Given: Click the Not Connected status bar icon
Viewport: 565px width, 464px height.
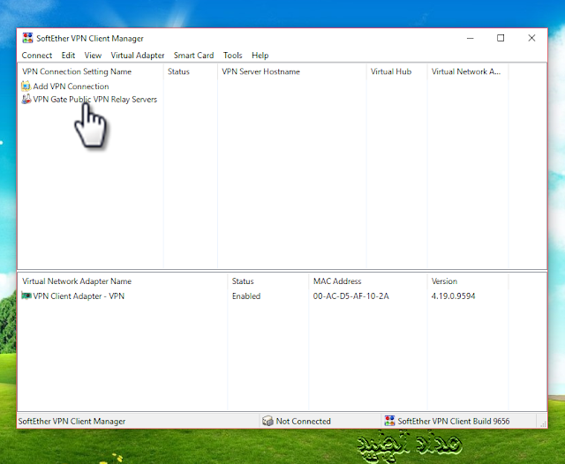Looking at the screenshot, I should pos(267,421).
